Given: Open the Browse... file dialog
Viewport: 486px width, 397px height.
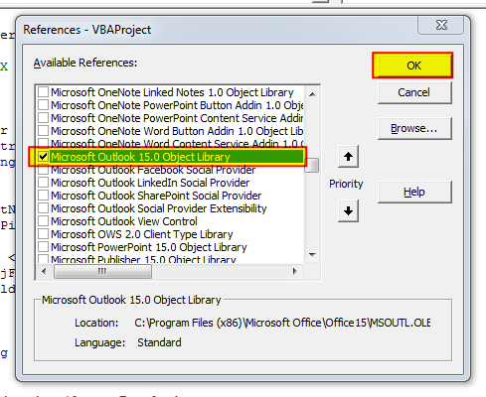Looking at the screenshot, I should coord(414,128).
